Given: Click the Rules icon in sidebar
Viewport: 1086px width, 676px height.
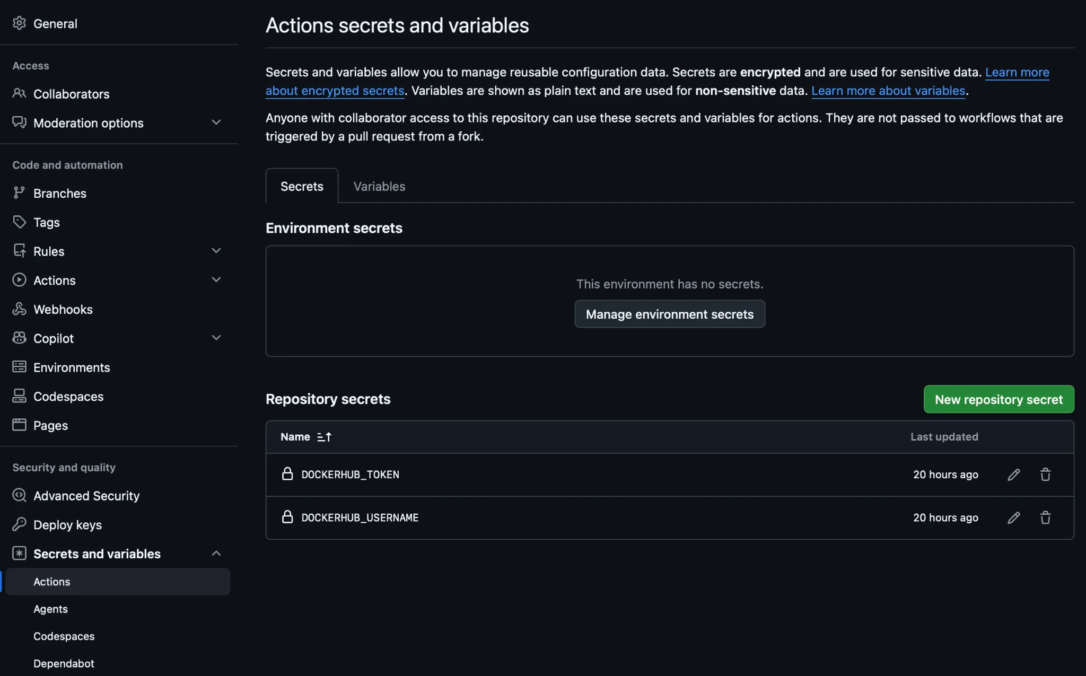Looking at the screenshot, I should coord(20,251).
